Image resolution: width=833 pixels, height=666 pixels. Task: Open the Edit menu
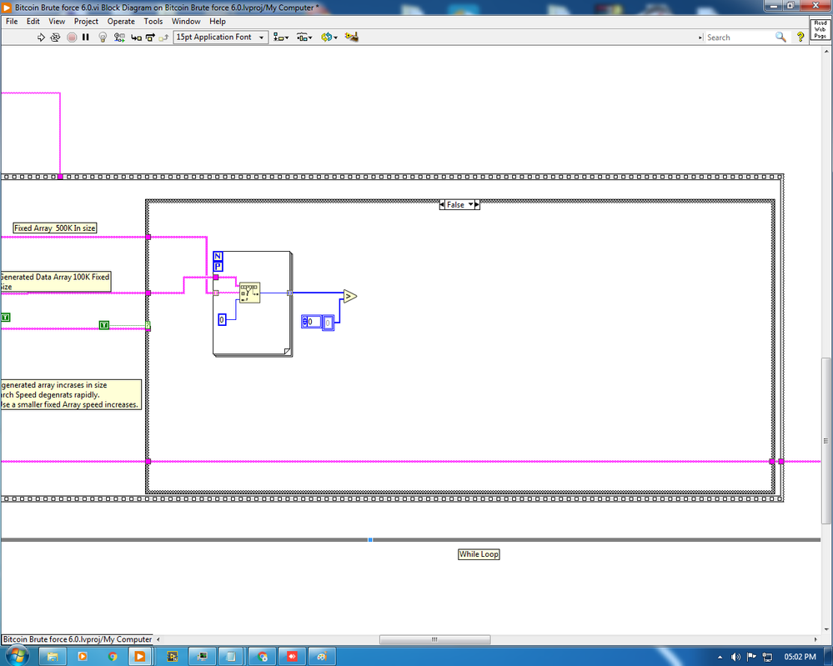33,21
